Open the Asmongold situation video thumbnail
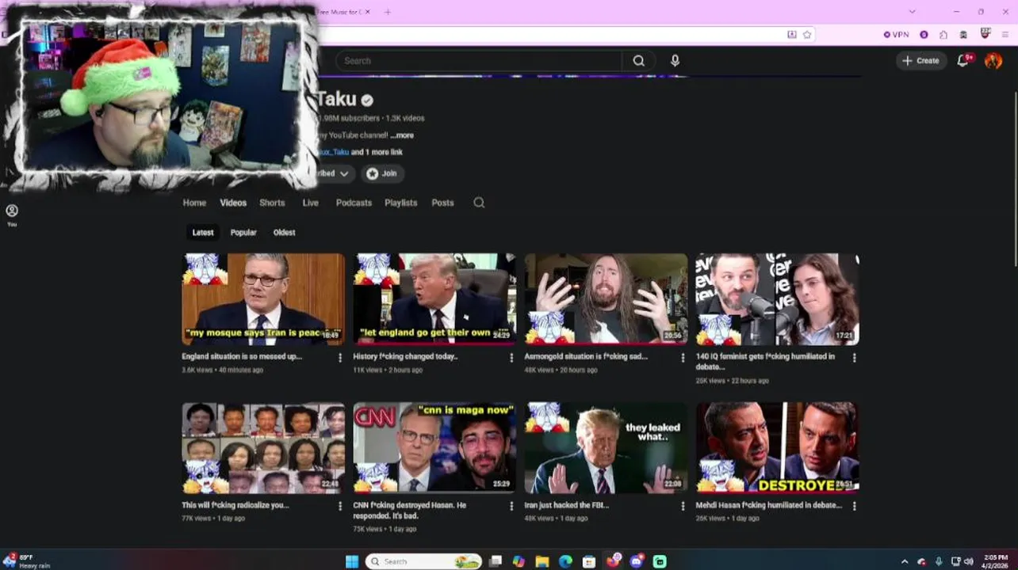This screenshot has width=1018, height=570. 606,299
